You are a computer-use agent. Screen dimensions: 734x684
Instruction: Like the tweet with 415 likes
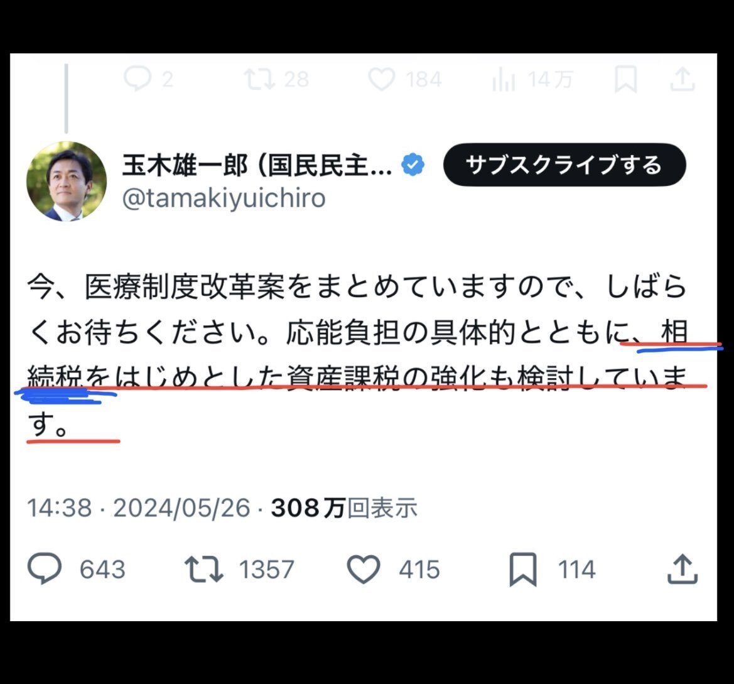pos(364,569)
